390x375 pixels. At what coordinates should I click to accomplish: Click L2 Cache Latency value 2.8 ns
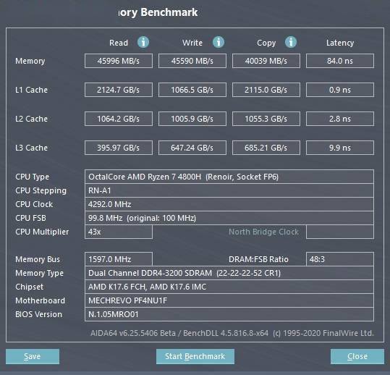point(340,119)
